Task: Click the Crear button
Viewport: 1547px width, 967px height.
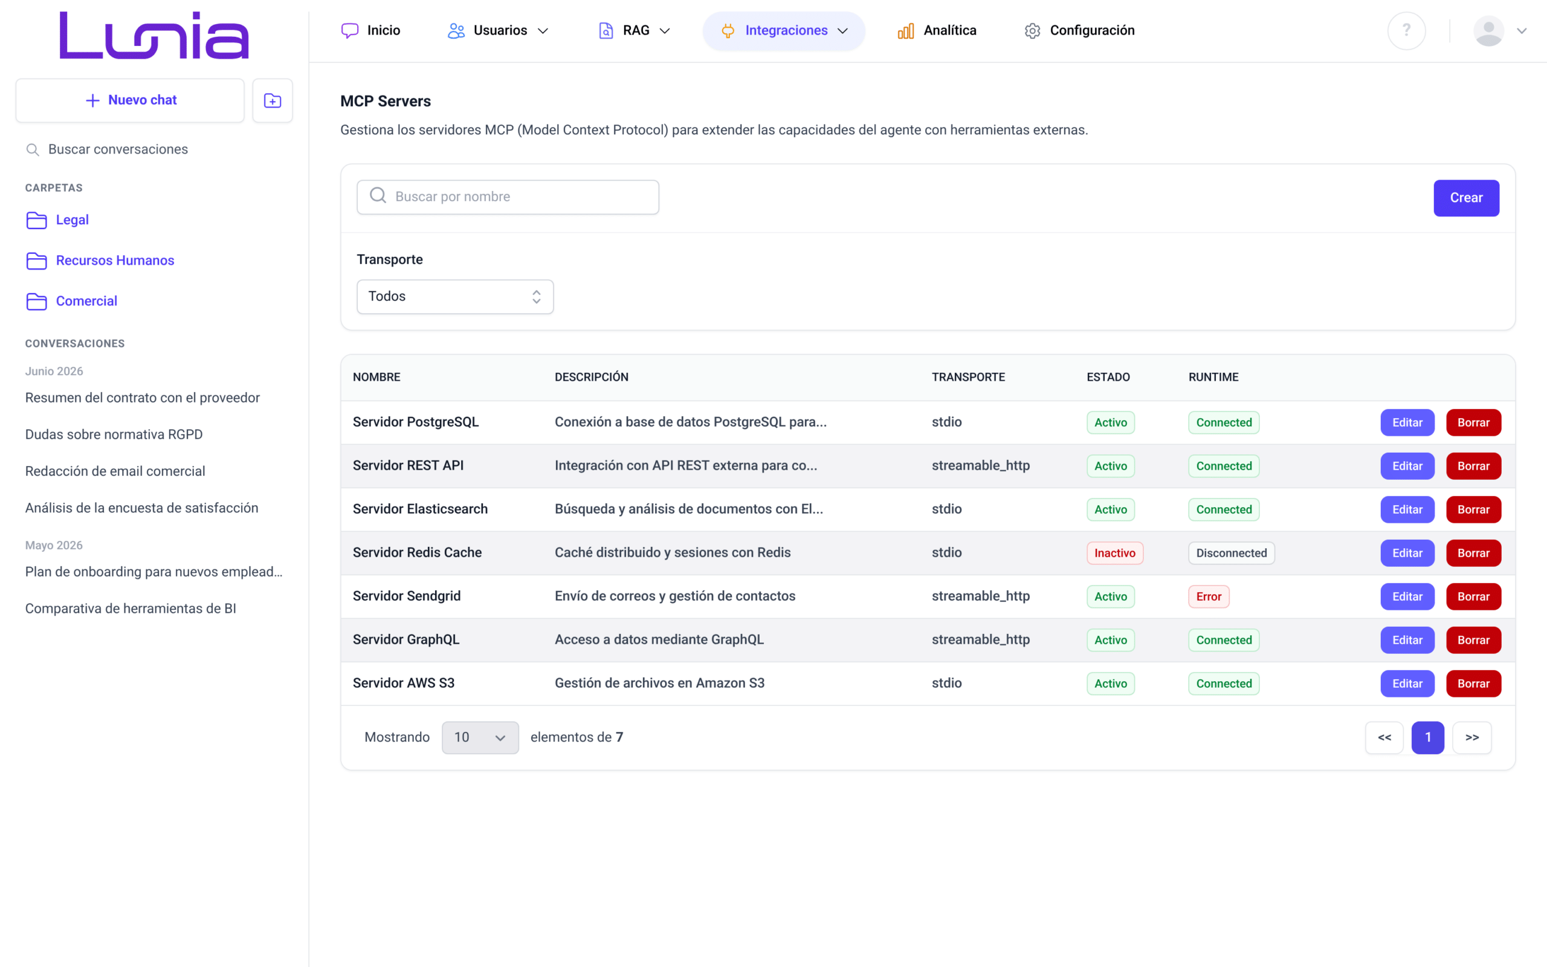Action: point(1466,198)
